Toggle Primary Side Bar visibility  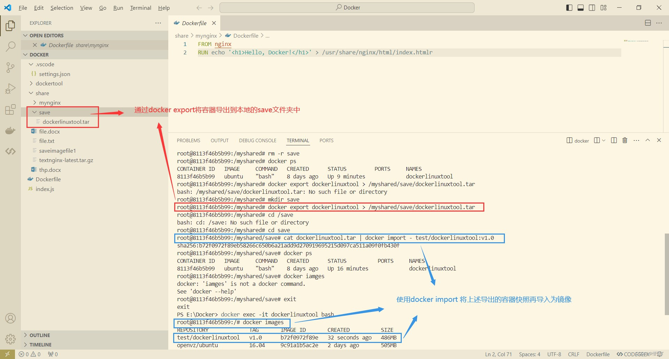(x=569, y=8)
